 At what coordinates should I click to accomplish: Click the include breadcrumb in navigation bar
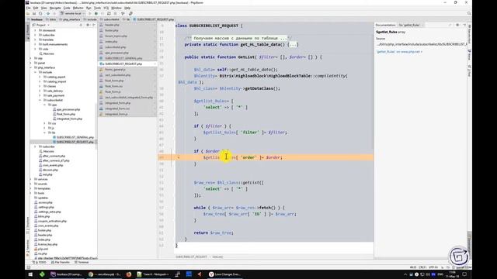[90, 19]
